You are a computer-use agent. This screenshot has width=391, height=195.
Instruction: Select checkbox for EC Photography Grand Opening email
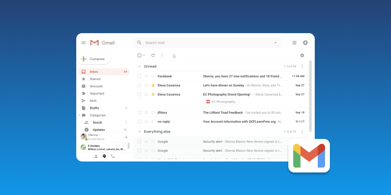[139, 95]
